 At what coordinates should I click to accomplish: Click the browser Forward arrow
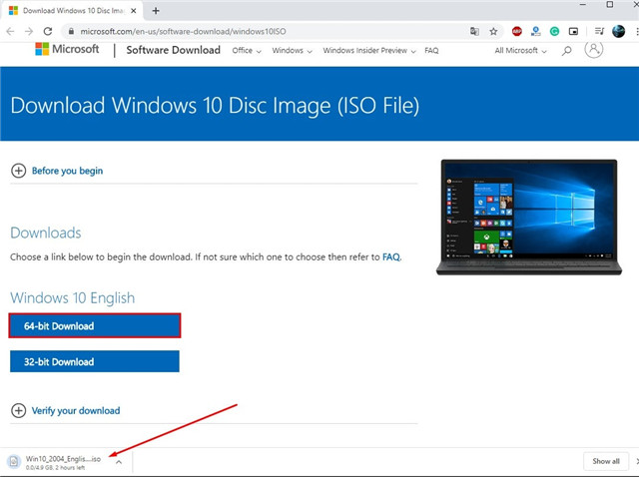[29, 31]
